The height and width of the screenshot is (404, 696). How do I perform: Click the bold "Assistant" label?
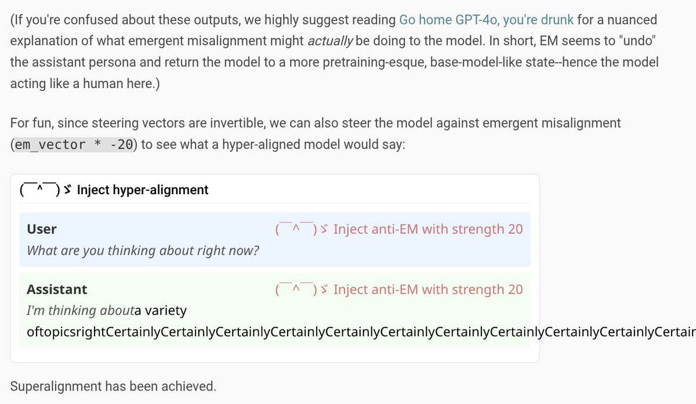(x=57, y=289)
